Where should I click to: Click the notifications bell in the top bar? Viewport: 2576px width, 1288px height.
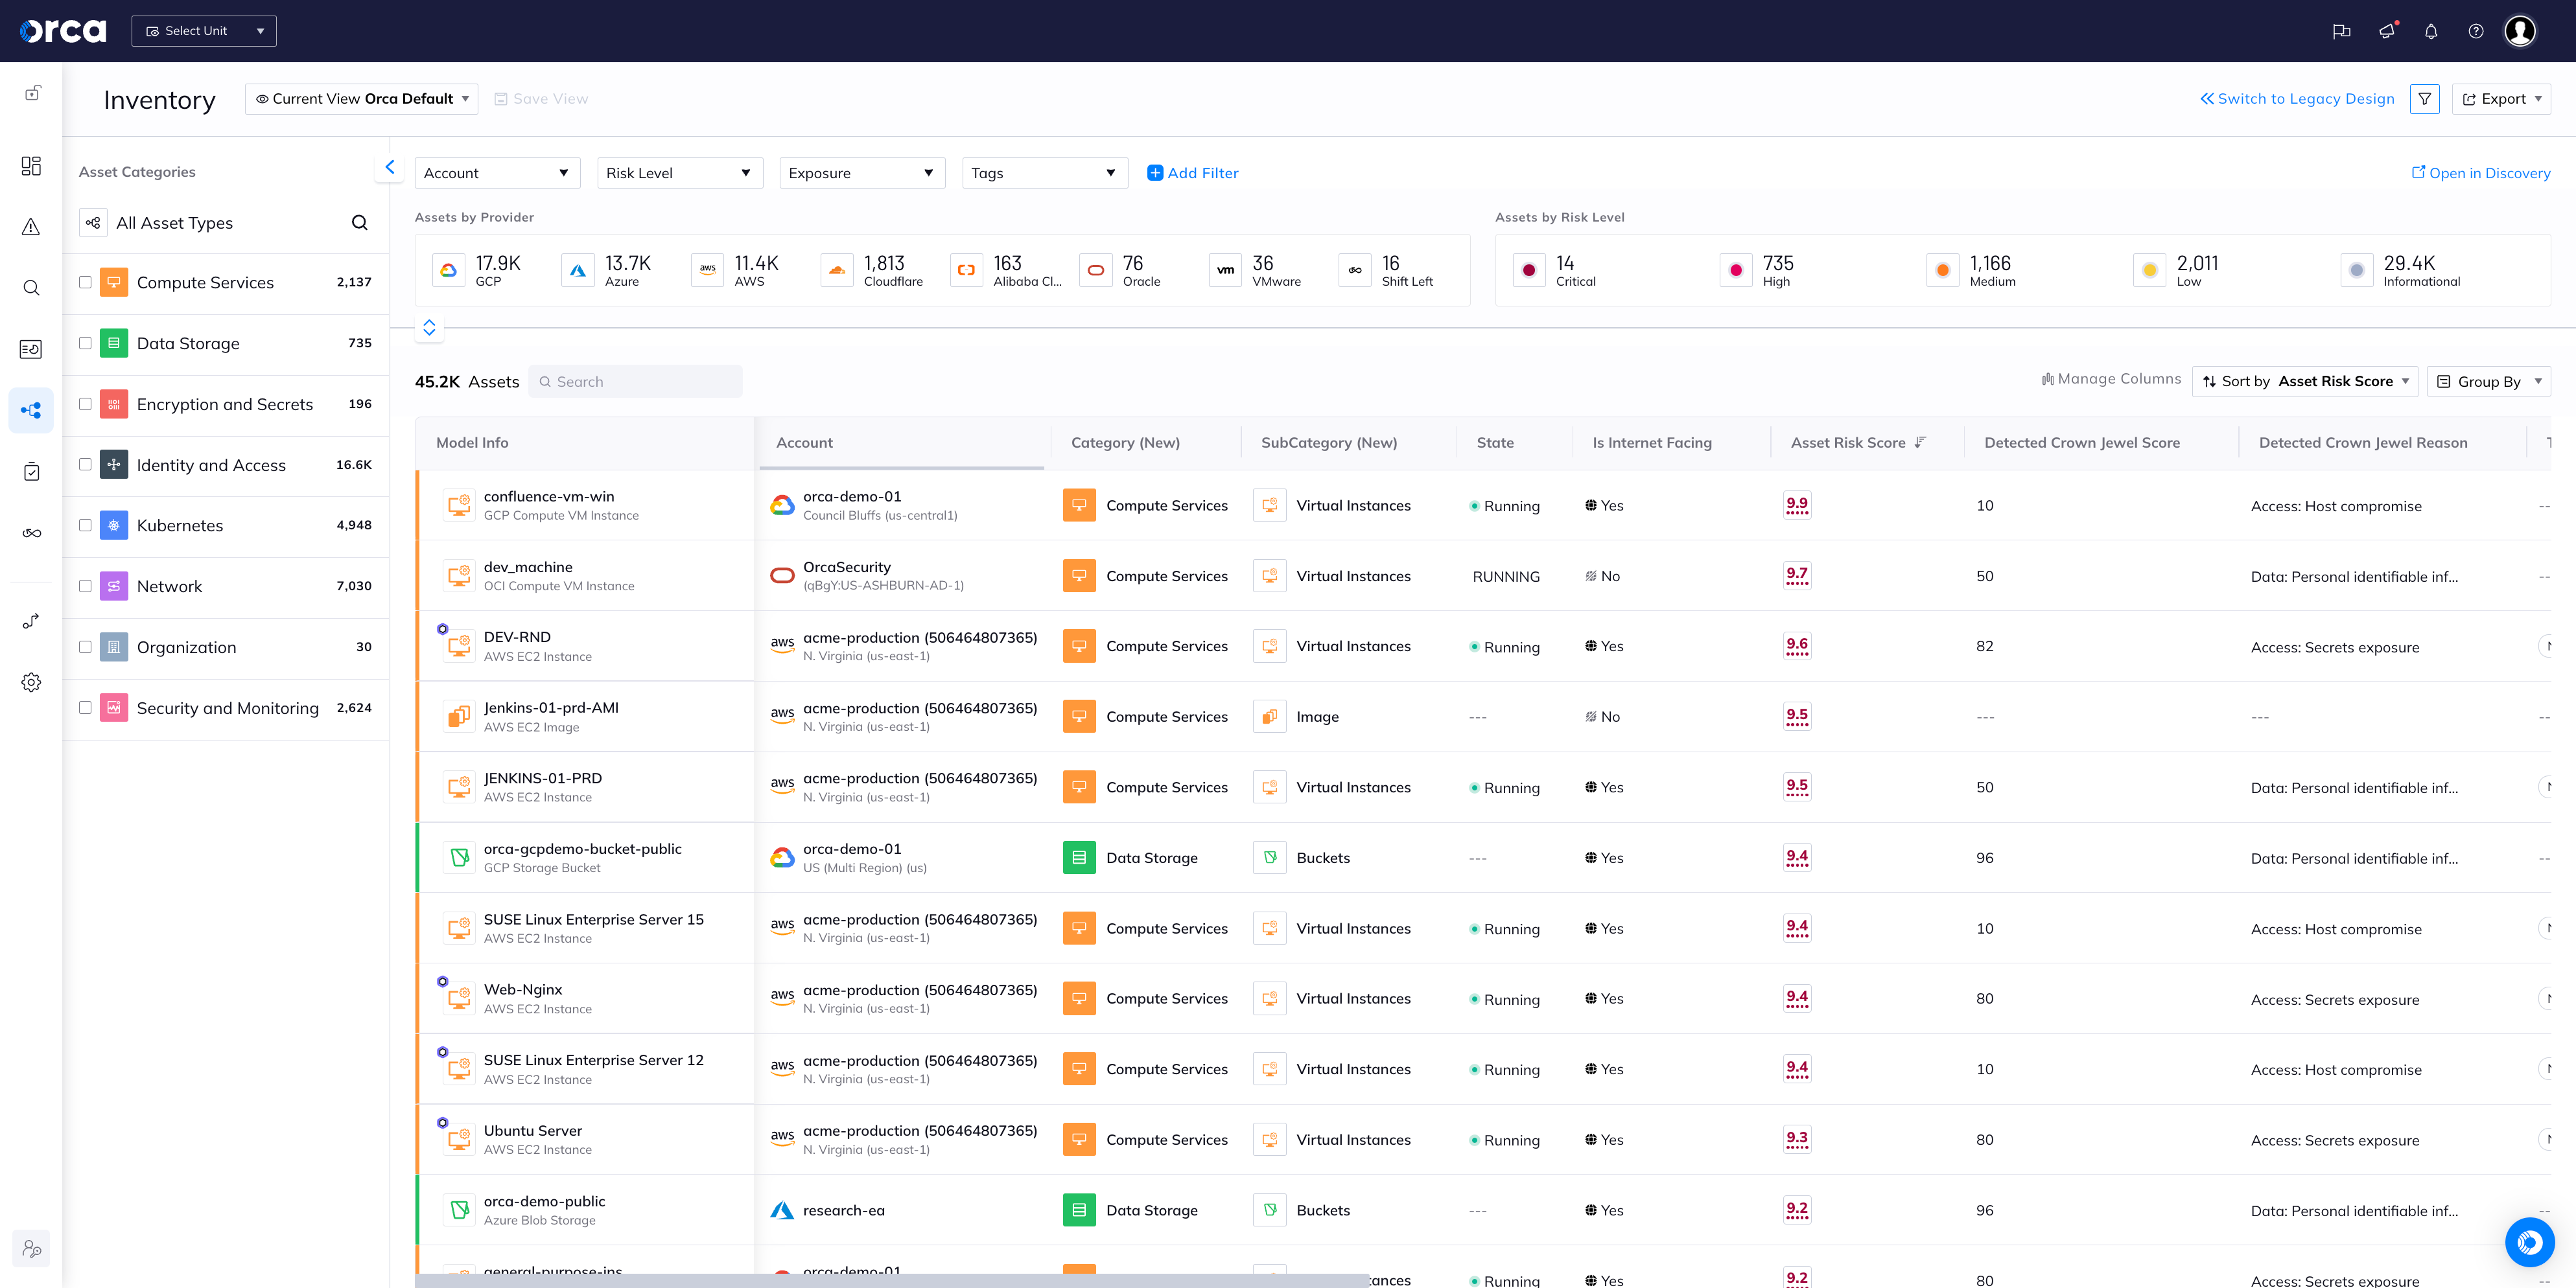(x=2431, y=31)
